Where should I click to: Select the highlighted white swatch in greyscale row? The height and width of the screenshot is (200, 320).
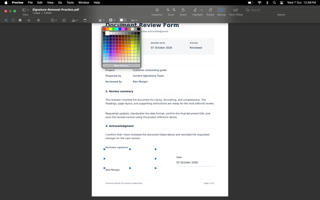(108, 33)
